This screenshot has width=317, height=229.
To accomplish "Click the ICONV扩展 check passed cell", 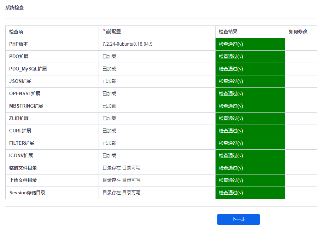I will (x=250, y=156).
